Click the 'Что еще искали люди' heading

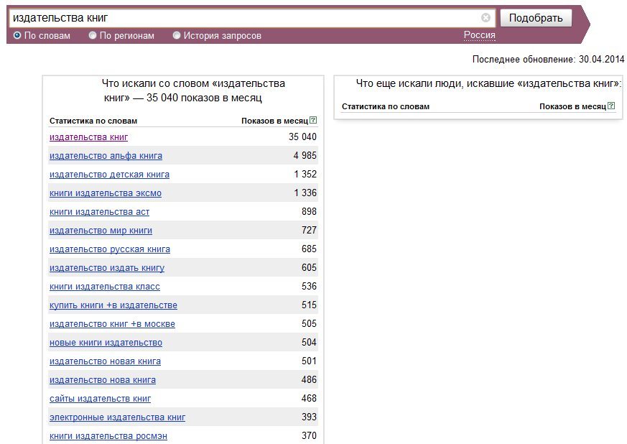pyautogui.click(x=488, y=83)
